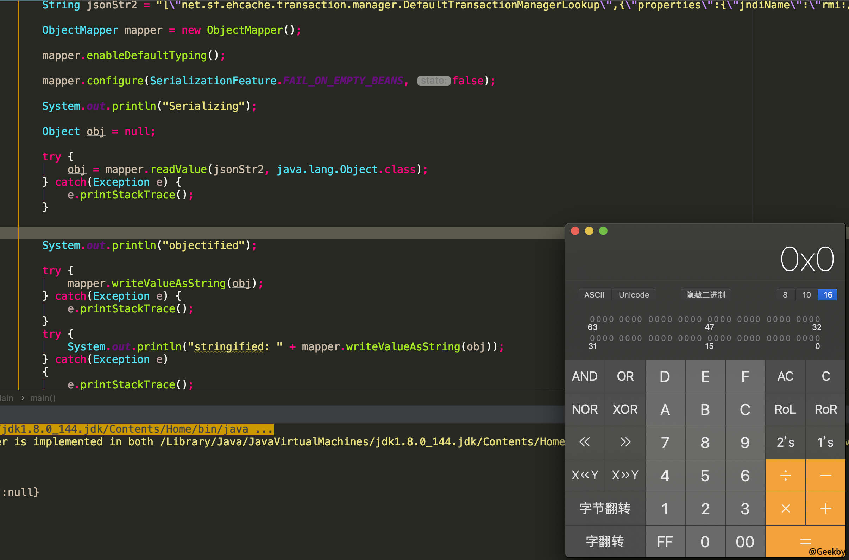Click the main() breadcrumb item
849x560 pixels.
[43, 398]
